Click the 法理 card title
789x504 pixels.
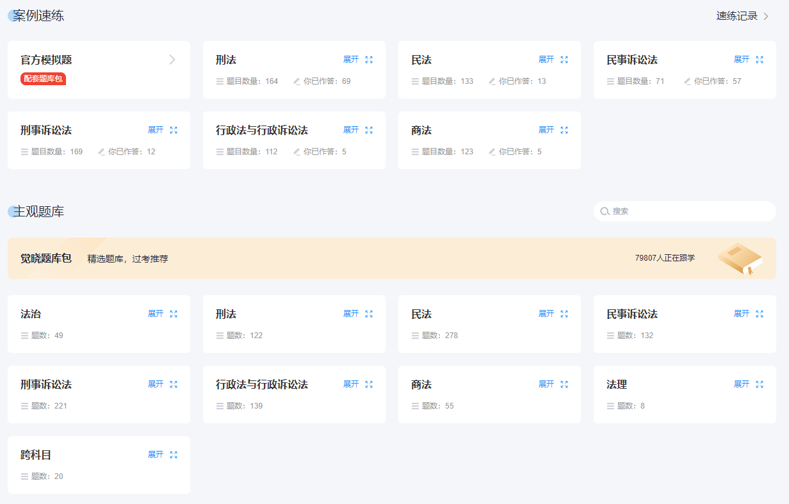tap(617, 385)
